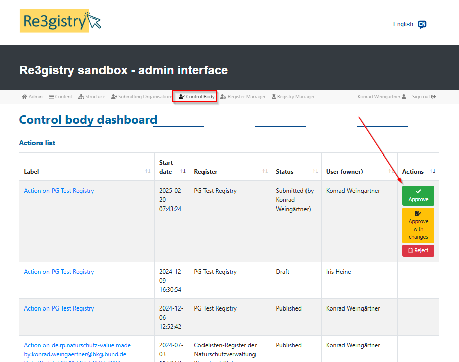This screenshot has width=459, height=362.
Task: Sort table by Status column arrows
Action: (x=315, y=172)
